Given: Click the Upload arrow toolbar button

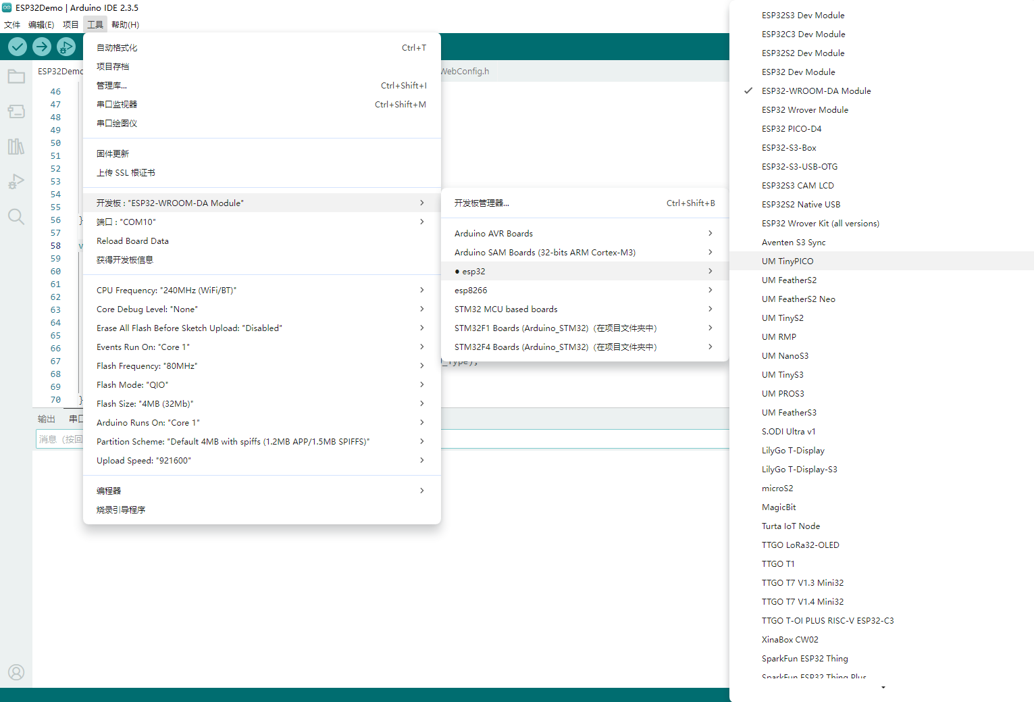Looking at the screenshot, I should [x=42, y=47].
